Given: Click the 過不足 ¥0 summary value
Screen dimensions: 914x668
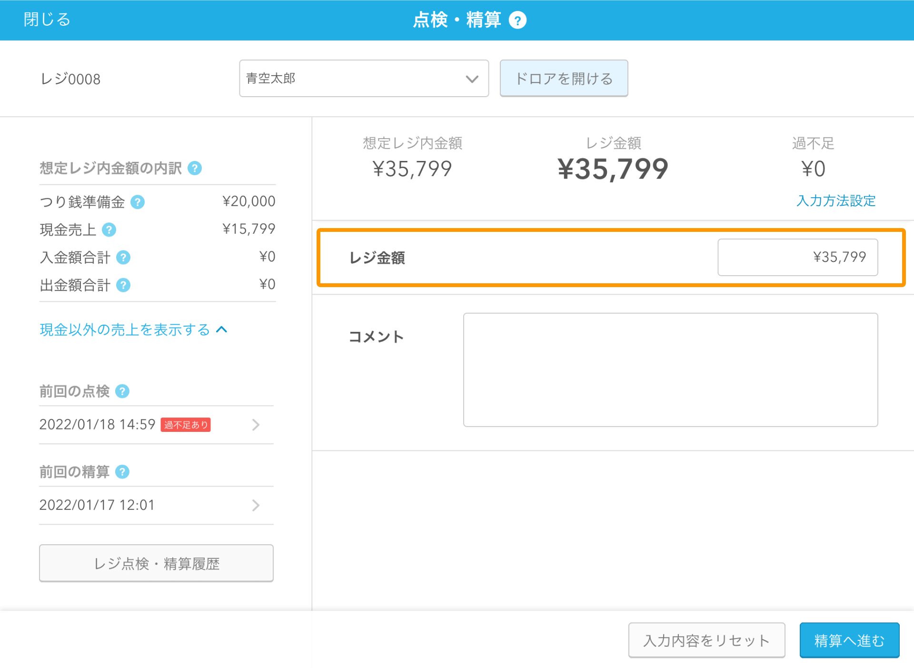Looking at the screenshot, I should [813, 169].
